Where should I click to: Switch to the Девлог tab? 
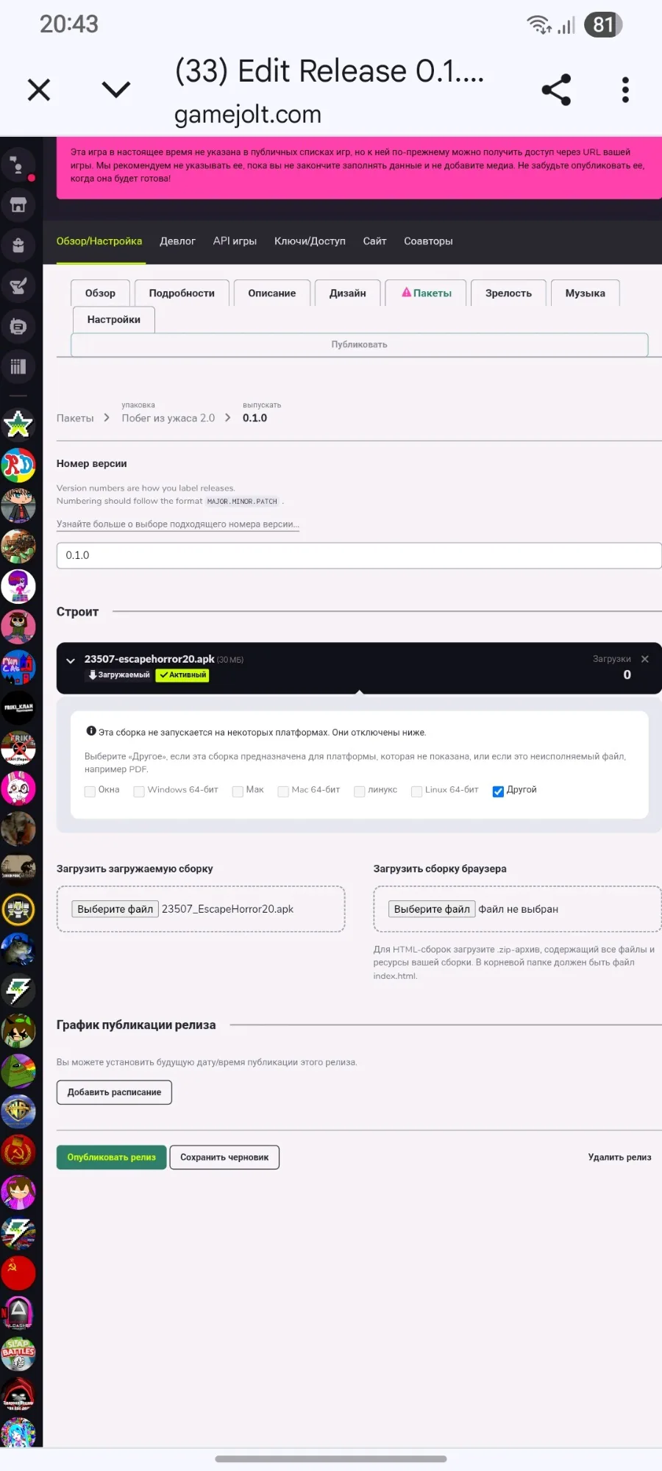pos(178,241)
